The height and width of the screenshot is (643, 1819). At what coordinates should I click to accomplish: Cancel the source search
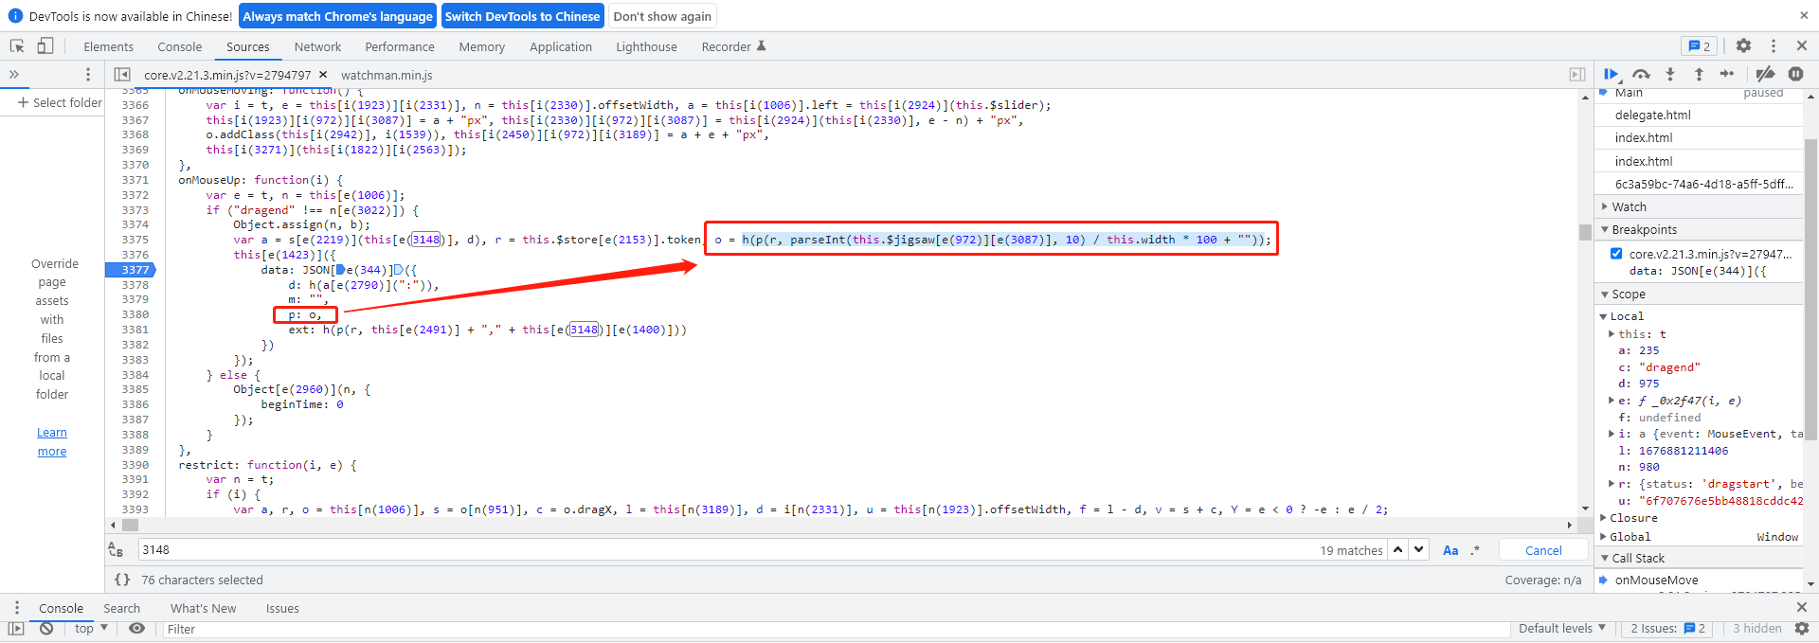(x=1543, y=550)
